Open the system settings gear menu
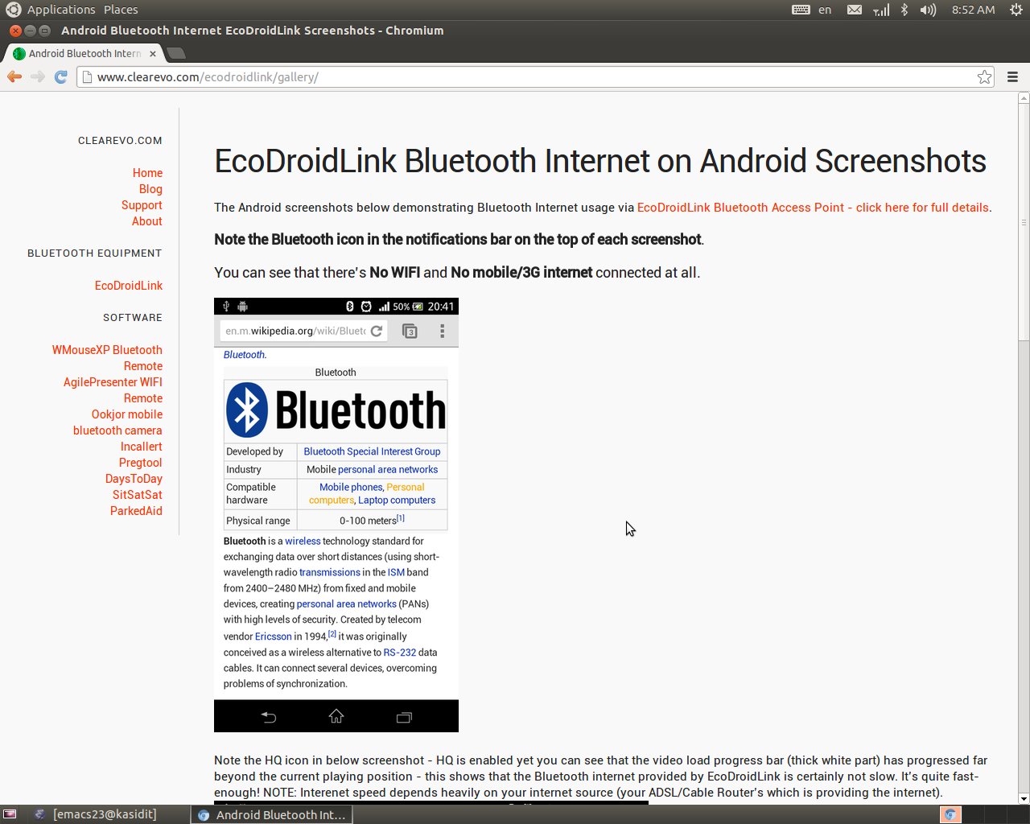 coord(1016,10)
